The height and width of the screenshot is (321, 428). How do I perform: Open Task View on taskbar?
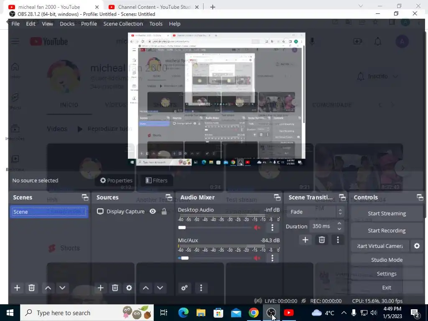point(164,313)
